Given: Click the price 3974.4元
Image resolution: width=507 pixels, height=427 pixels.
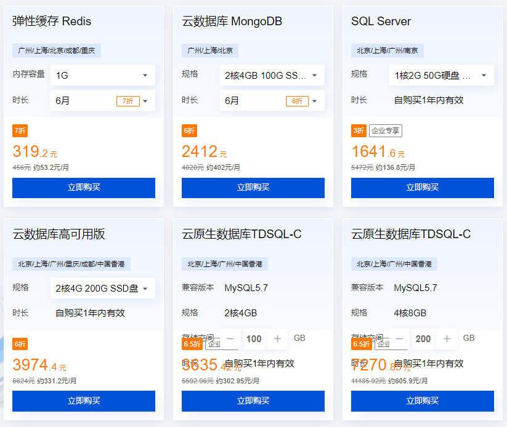Looking at the screenshot, I should point(39,365).
